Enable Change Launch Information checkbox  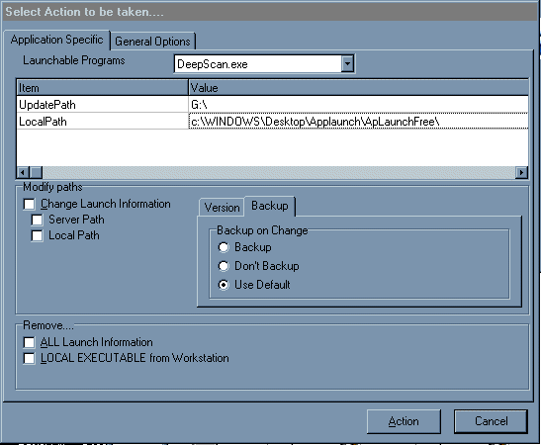[30, 204]
